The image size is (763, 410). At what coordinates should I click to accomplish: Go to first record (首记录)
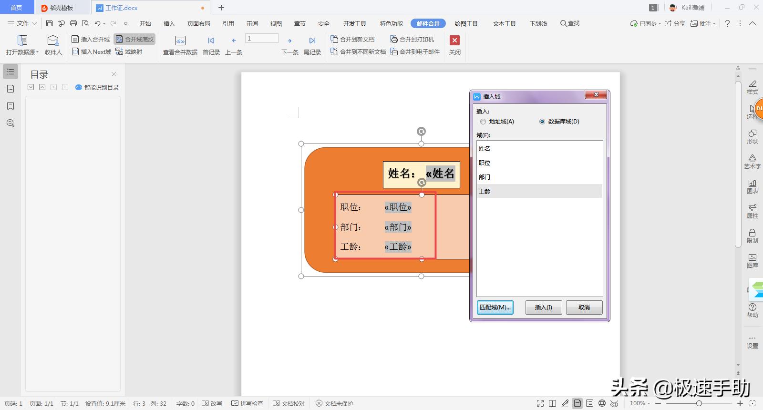211,45
